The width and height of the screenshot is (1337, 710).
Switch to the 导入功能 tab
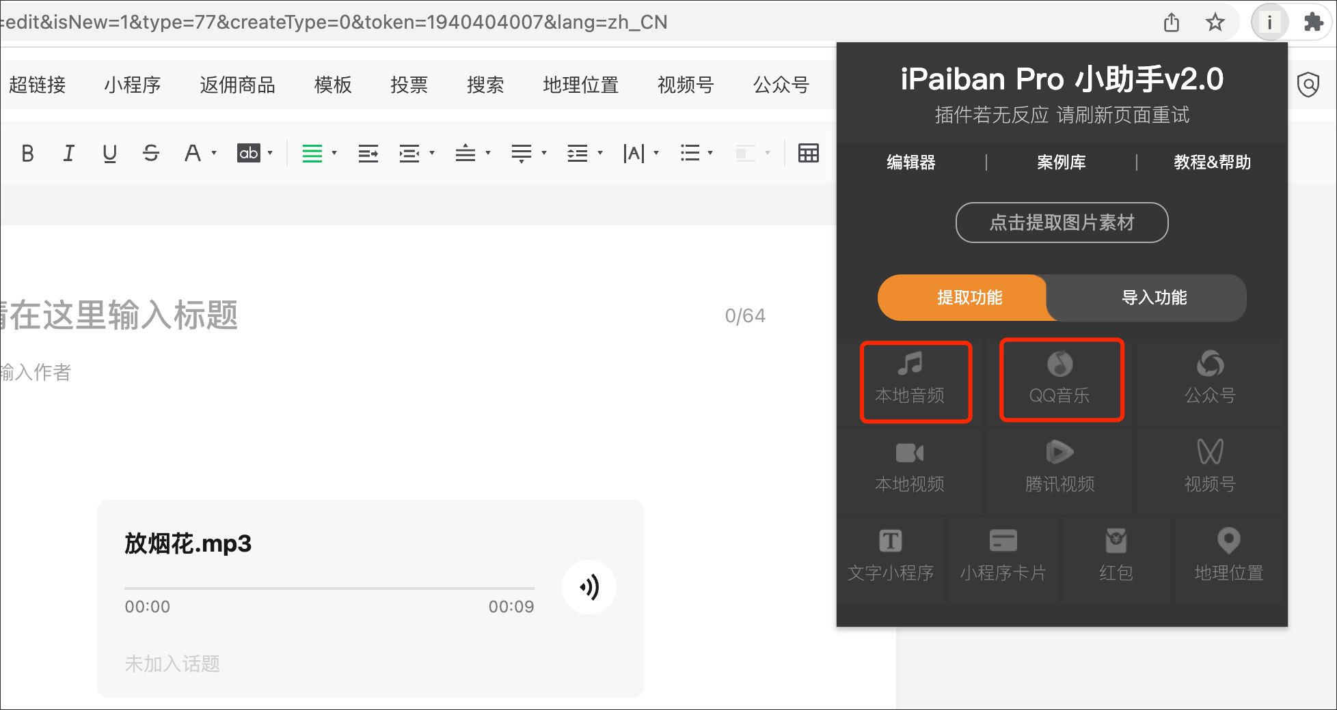click(1153, 298)
